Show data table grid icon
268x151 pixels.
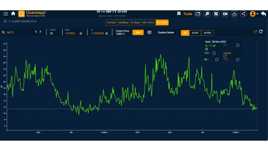pos(149,32)
